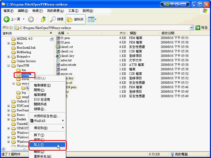Open the 編輯(E) menu
This screenshot has height=158, width=211.
click(23, 11)
